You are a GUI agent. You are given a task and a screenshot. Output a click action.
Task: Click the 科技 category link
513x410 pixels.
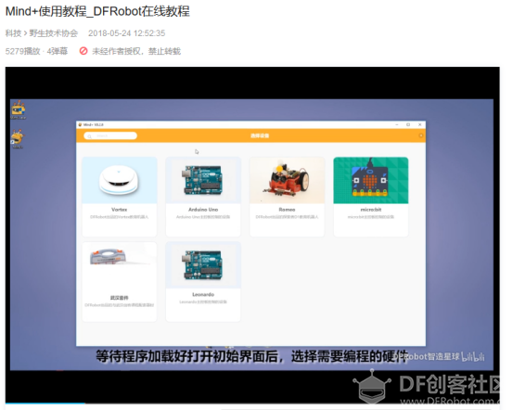coord(13,33)
